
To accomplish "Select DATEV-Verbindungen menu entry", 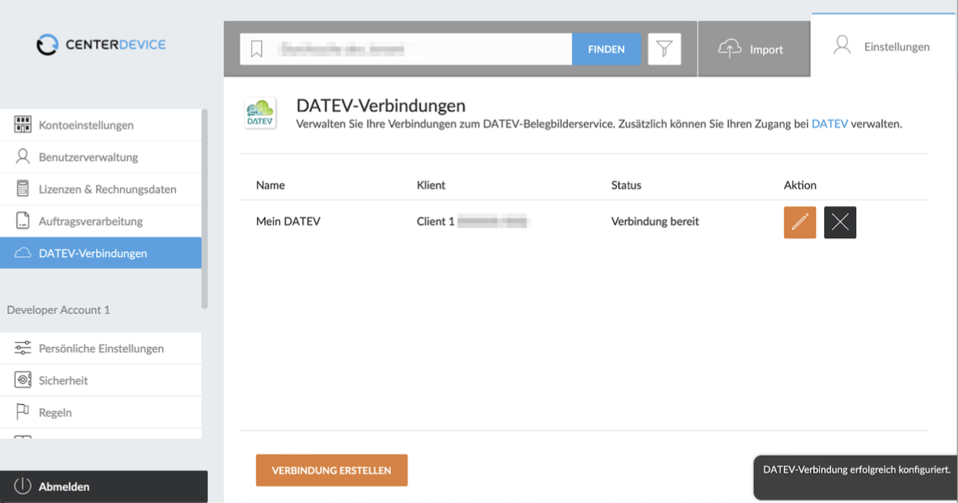I will click(x=100, y=253).
